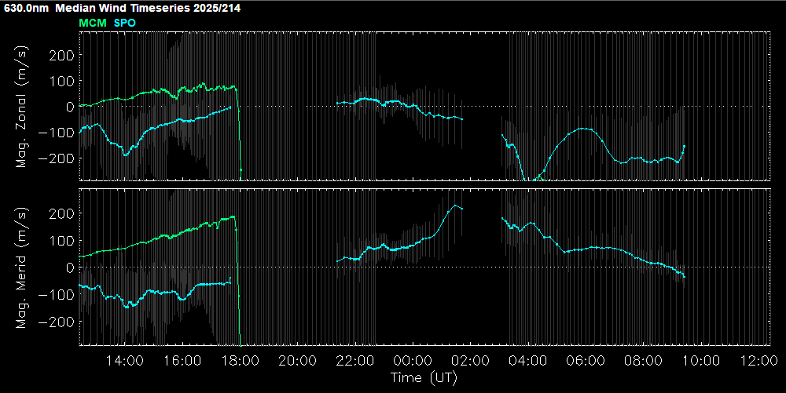Click the 06:00 time tick label
Image resolution: width=786 pixels, height=393 pixels.
coord(586,361)
